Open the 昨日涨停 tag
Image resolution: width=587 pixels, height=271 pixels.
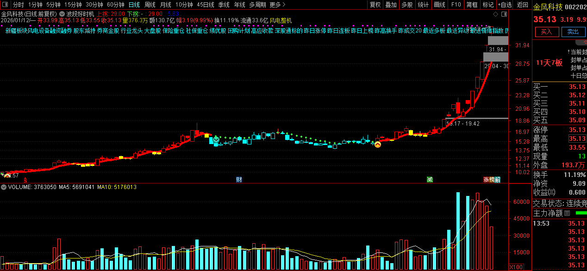tap(315, 31)
